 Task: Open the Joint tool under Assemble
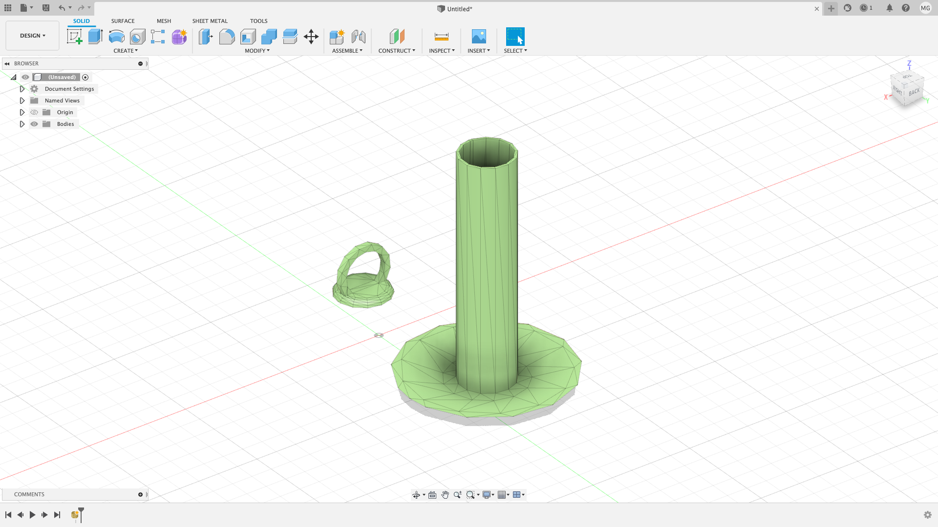point(359,37)
